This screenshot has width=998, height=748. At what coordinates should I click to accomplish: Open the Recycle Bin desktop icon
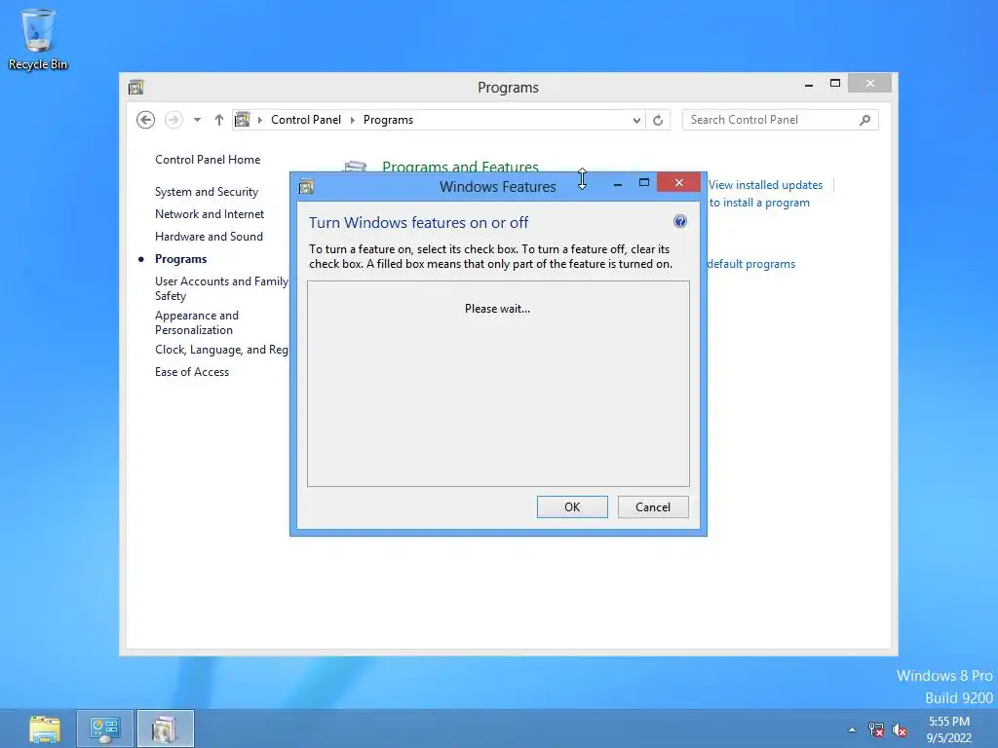(x=38, y=39)
